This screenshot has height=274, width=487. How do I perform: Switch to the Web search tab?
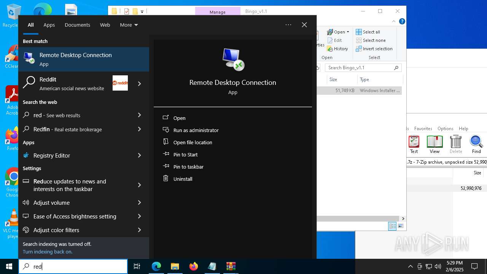pos(105,25)
